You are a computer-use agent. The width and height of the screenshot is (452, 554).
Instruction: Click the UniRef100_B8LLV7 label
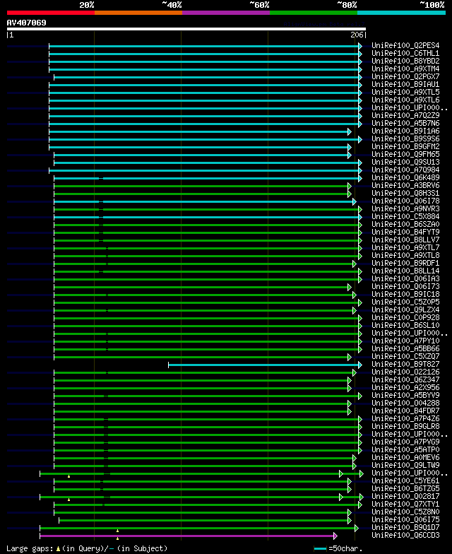(x=405, y=240)
